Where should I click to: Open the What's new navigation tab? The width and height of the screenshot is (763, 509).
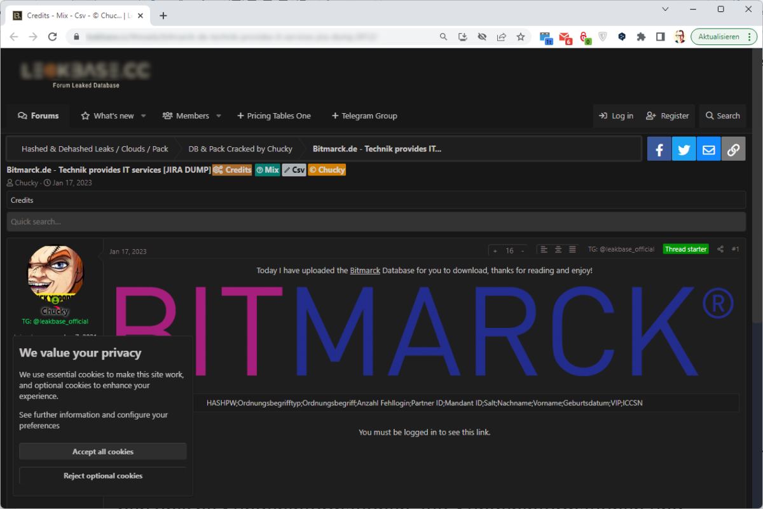(107, 116)
